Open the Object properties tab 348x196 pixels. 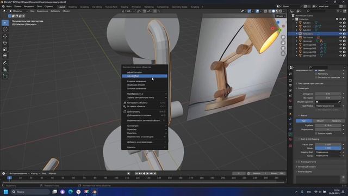290,114
